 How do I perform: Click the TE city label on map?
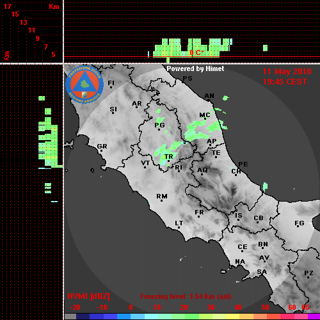(216, 153)
